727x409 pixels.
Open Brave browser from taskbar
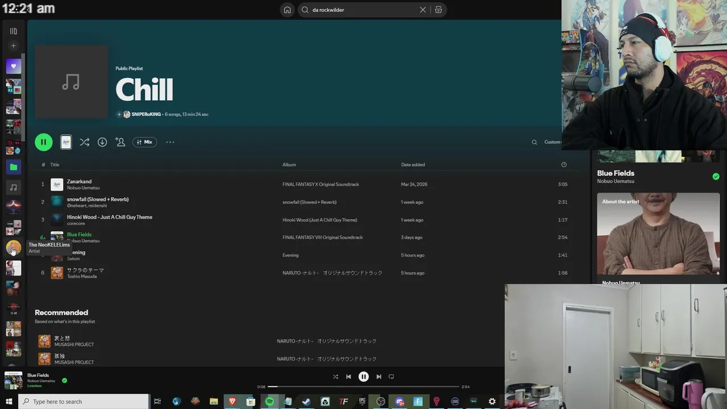tap(232, 402)
